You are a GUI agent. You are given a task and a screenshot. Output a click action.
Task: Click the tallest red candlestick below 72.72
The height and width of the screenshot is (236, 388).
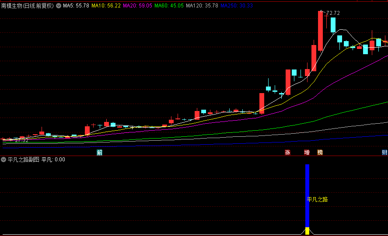[x=321, y=31]
